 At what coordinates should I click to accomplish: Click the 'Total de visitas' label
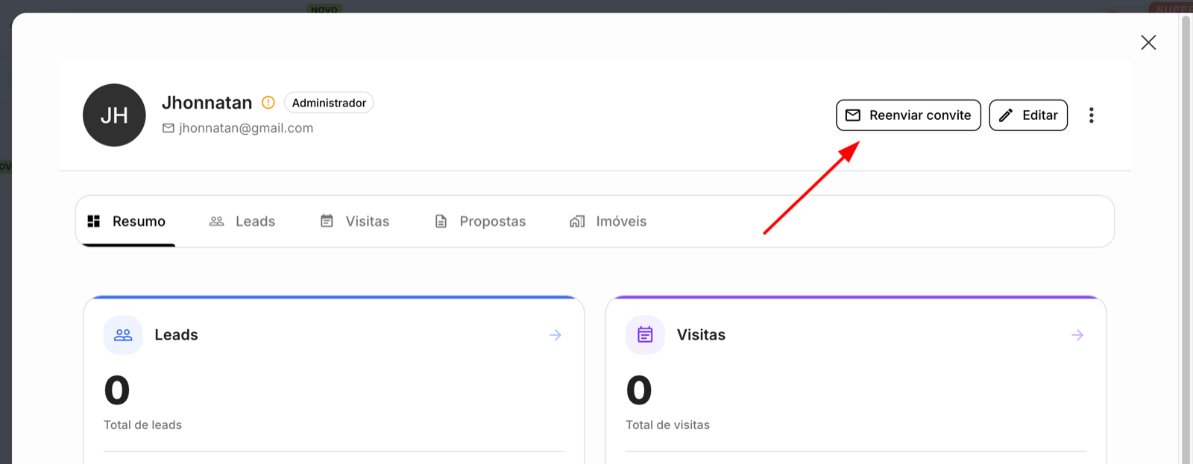(x=667, y=425)
